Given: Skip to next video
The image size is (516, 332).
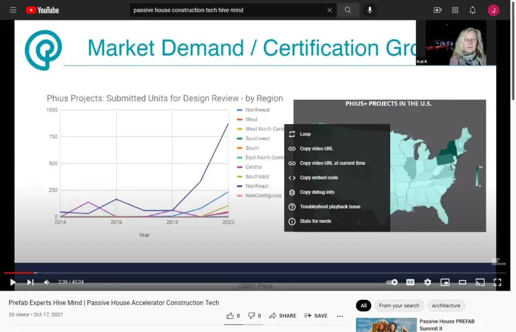Looking at the screenshot, I should pyautogui.click(x=30, y=282).
